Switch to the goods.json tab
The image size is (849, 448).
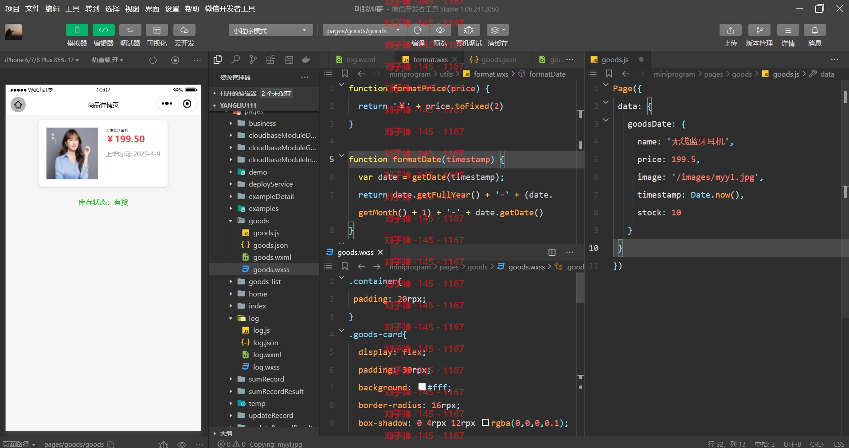[493, 59]
